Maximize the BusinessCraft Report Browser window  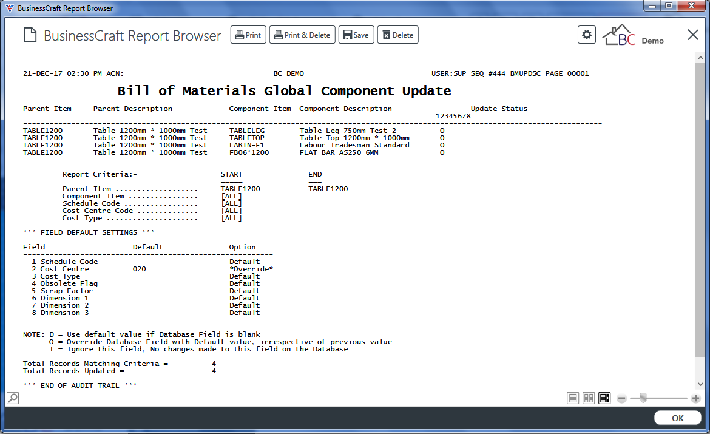(668, 6)
